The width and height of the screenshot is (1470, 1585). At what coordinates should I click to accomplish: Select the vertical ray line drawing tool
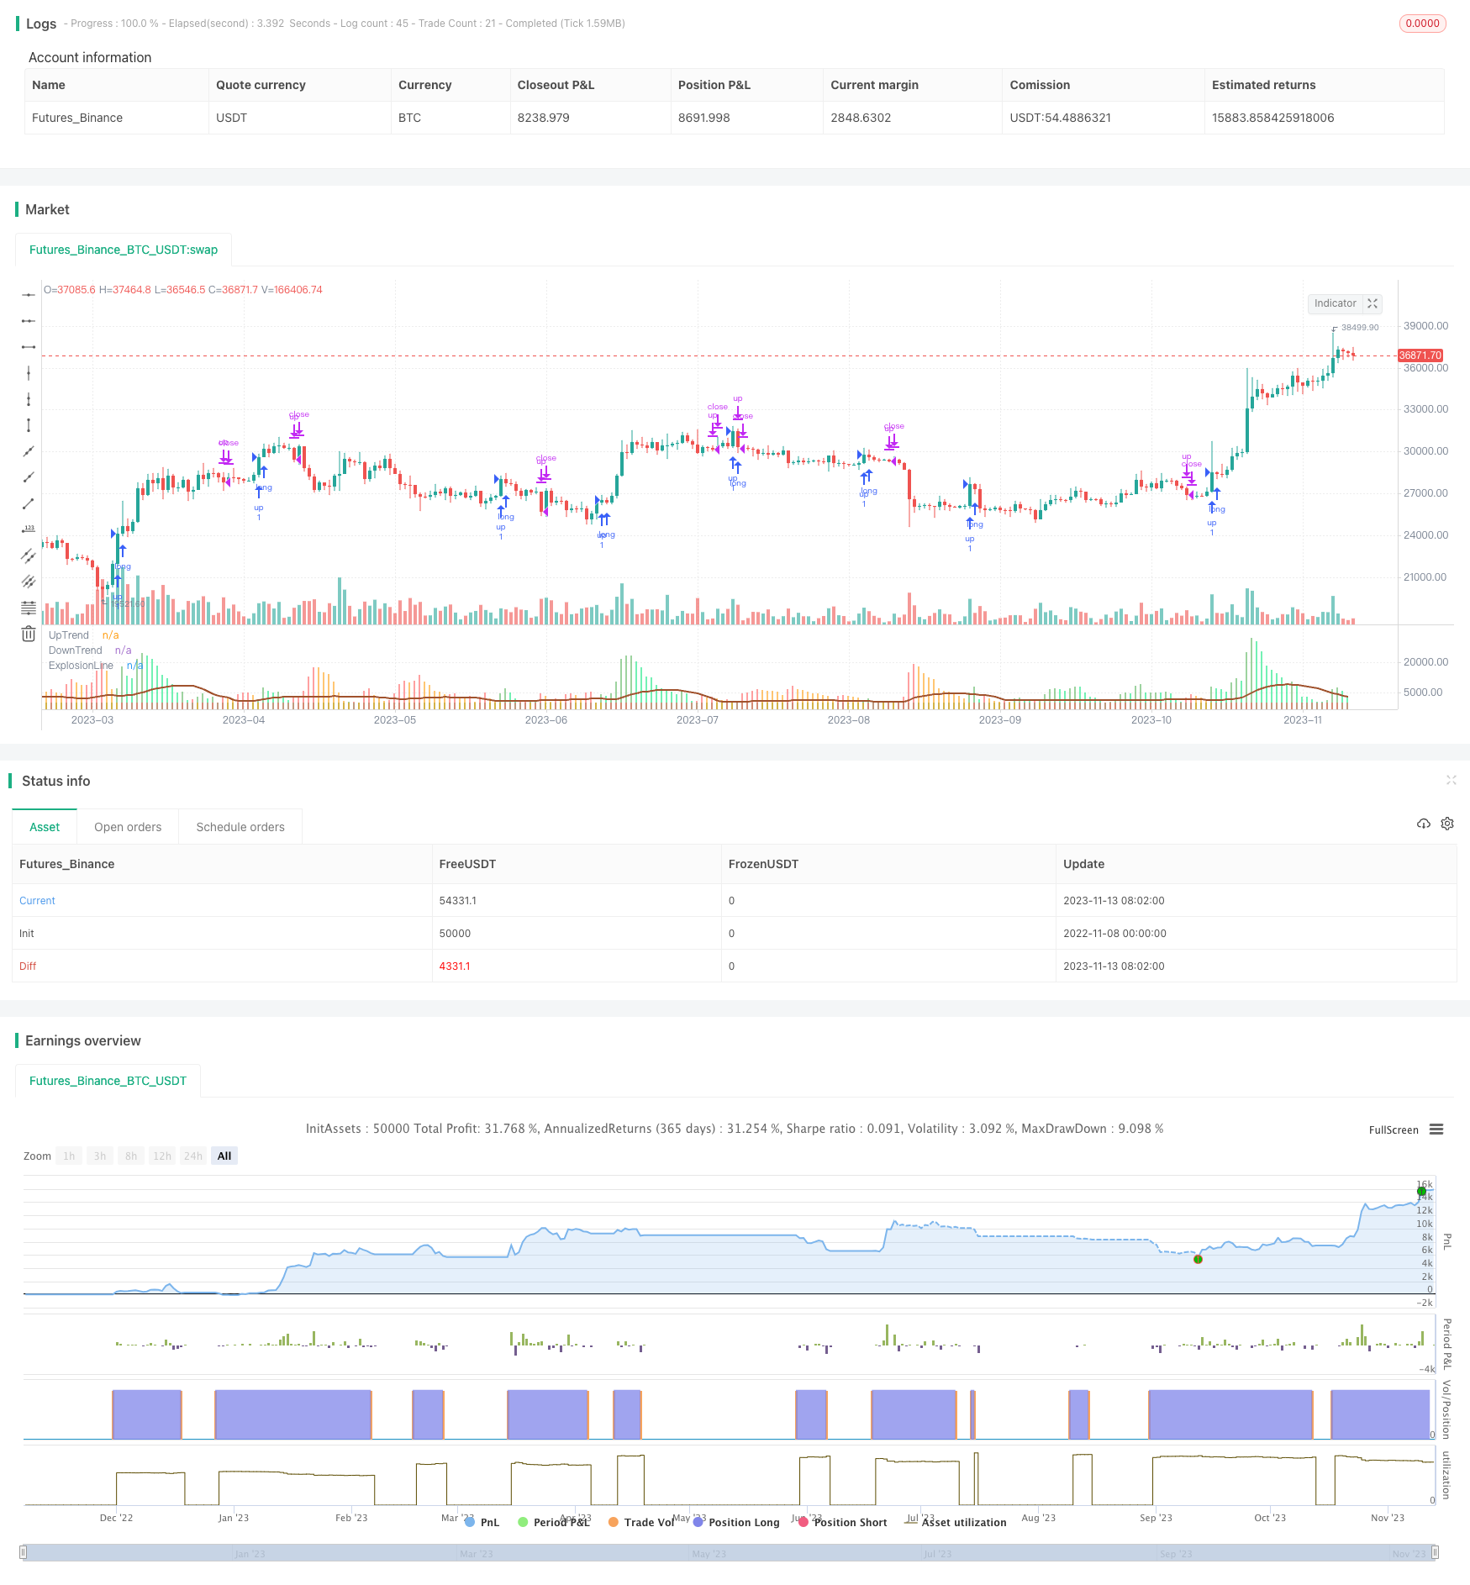(x=29, y=399)
